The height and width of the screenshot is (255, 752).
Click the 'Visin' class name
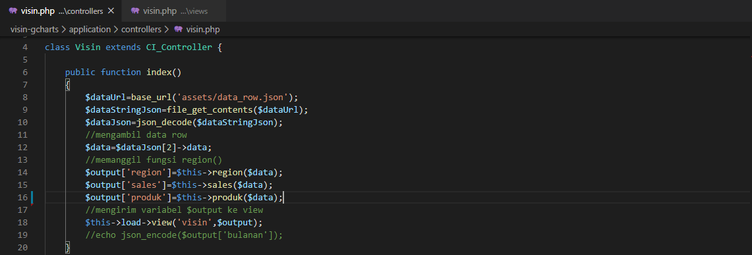coord(87,47)
